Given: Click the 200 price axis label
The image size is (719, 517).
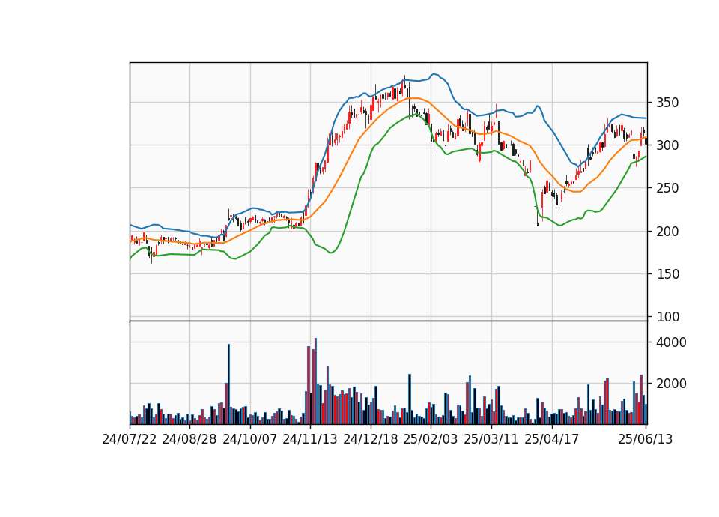Looking at the screenshot, I should click(667, 232).
